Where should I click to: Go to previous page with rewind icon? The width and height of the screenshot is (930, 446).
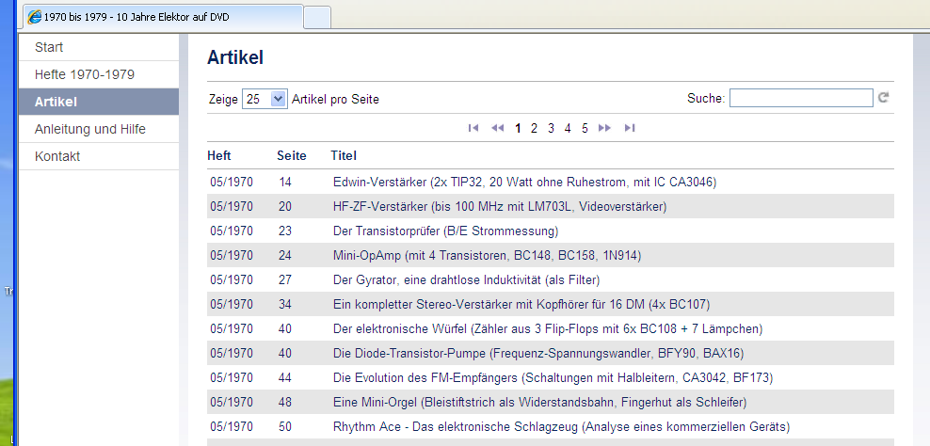(498, 128)
